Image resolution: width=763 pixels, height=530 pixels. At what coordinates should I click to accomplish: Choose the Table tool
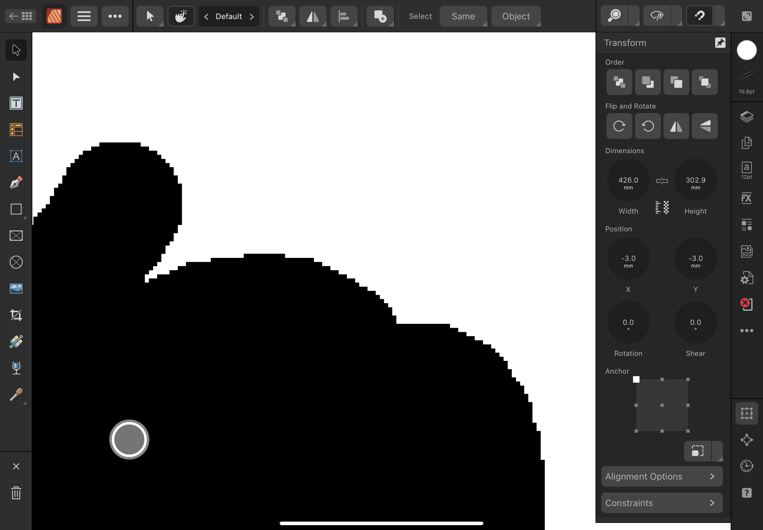pyautogui.click(x=16, y=130)
